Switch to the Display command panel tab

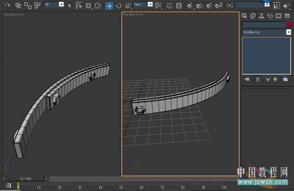tap(279, 16)
